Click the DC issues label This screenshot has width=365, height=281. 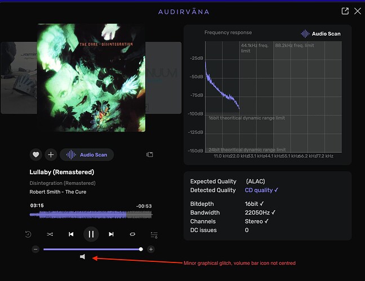point(203,230)
